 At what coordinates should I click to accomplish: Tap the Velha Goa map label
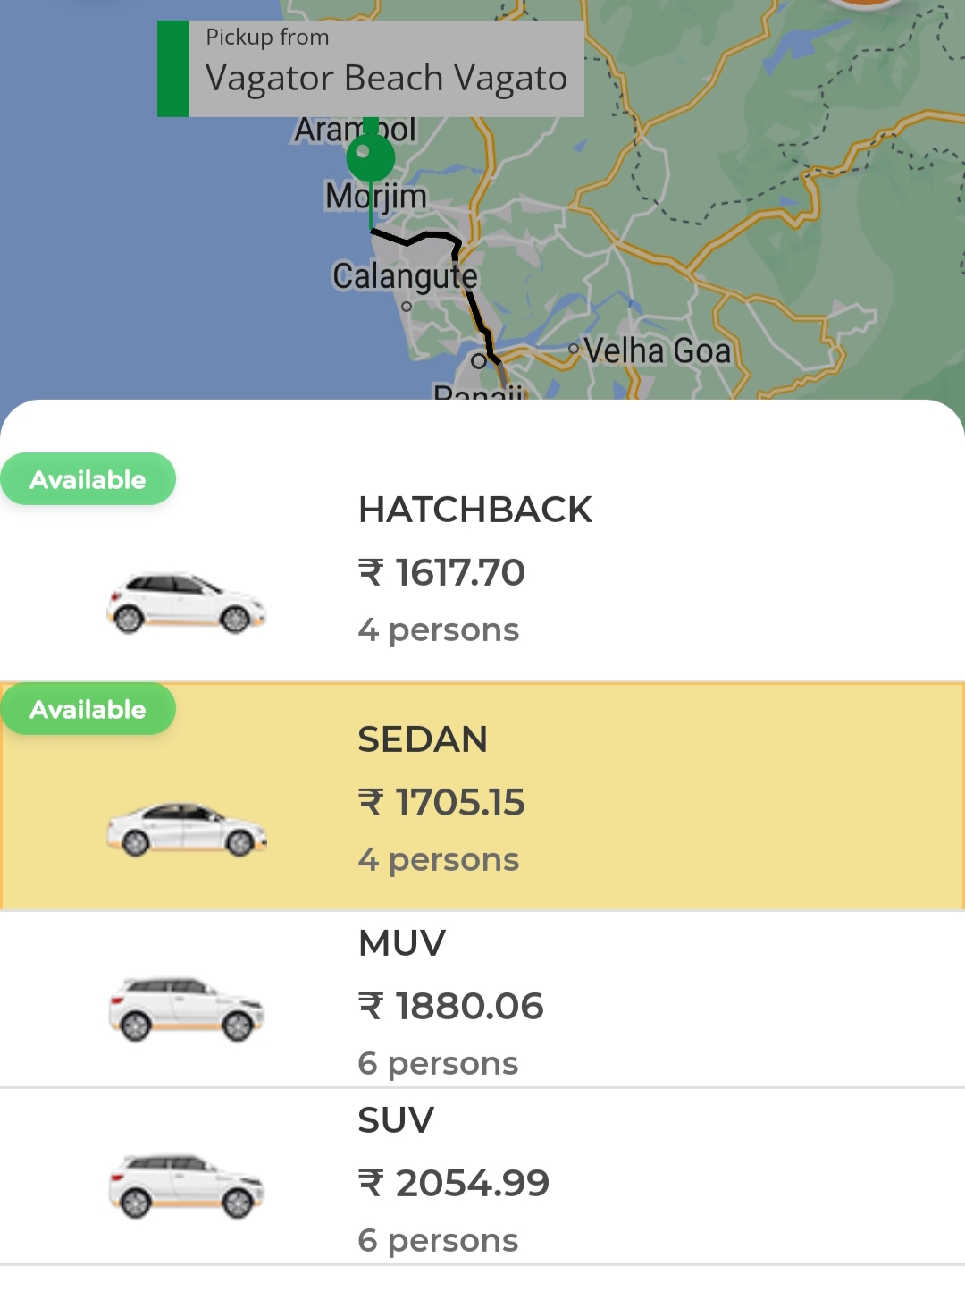[x=658, y=350]
